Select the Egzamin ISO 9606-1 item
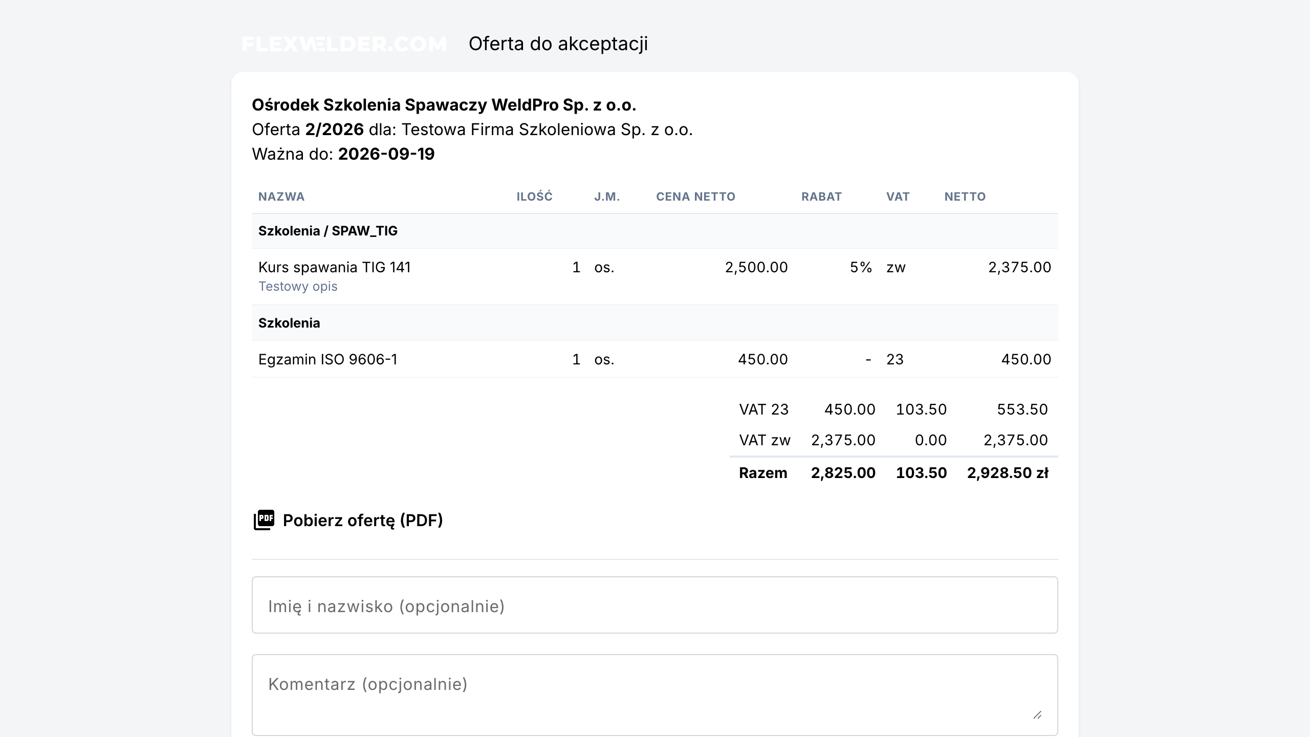Image resolution: width=1310 pixels, height=737 pixels. (x=328, y=359)
